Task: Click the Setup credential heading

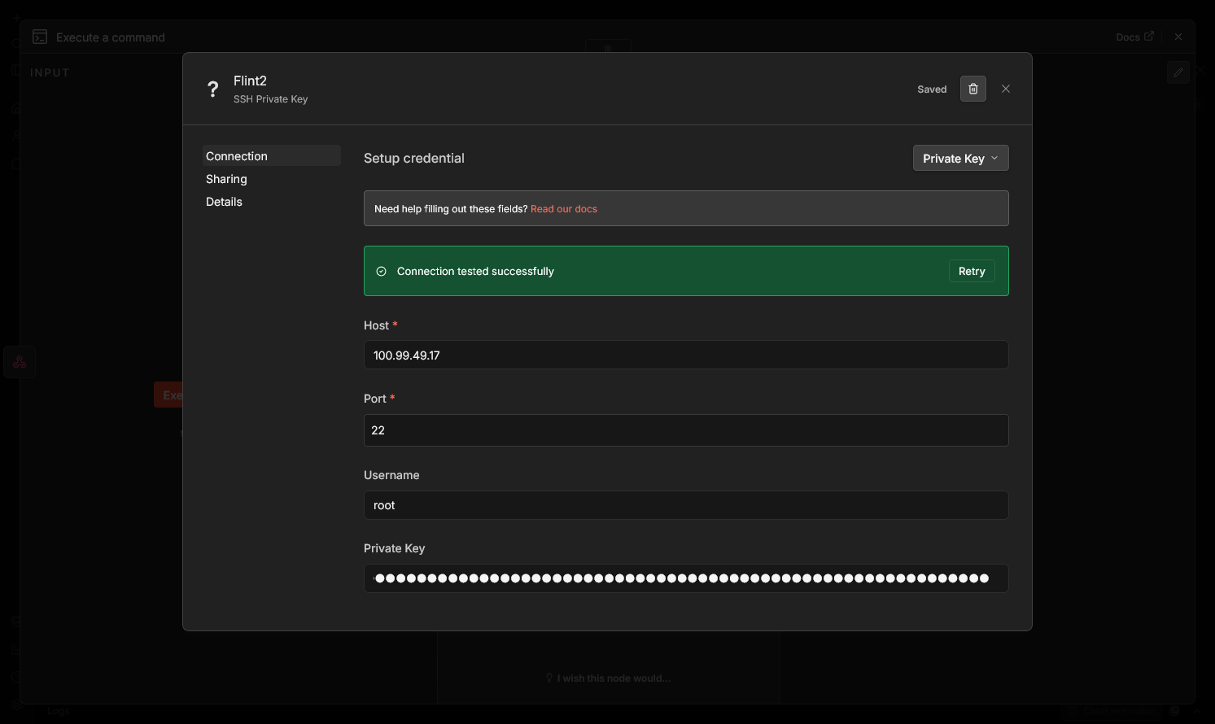Action: (413, 158)
